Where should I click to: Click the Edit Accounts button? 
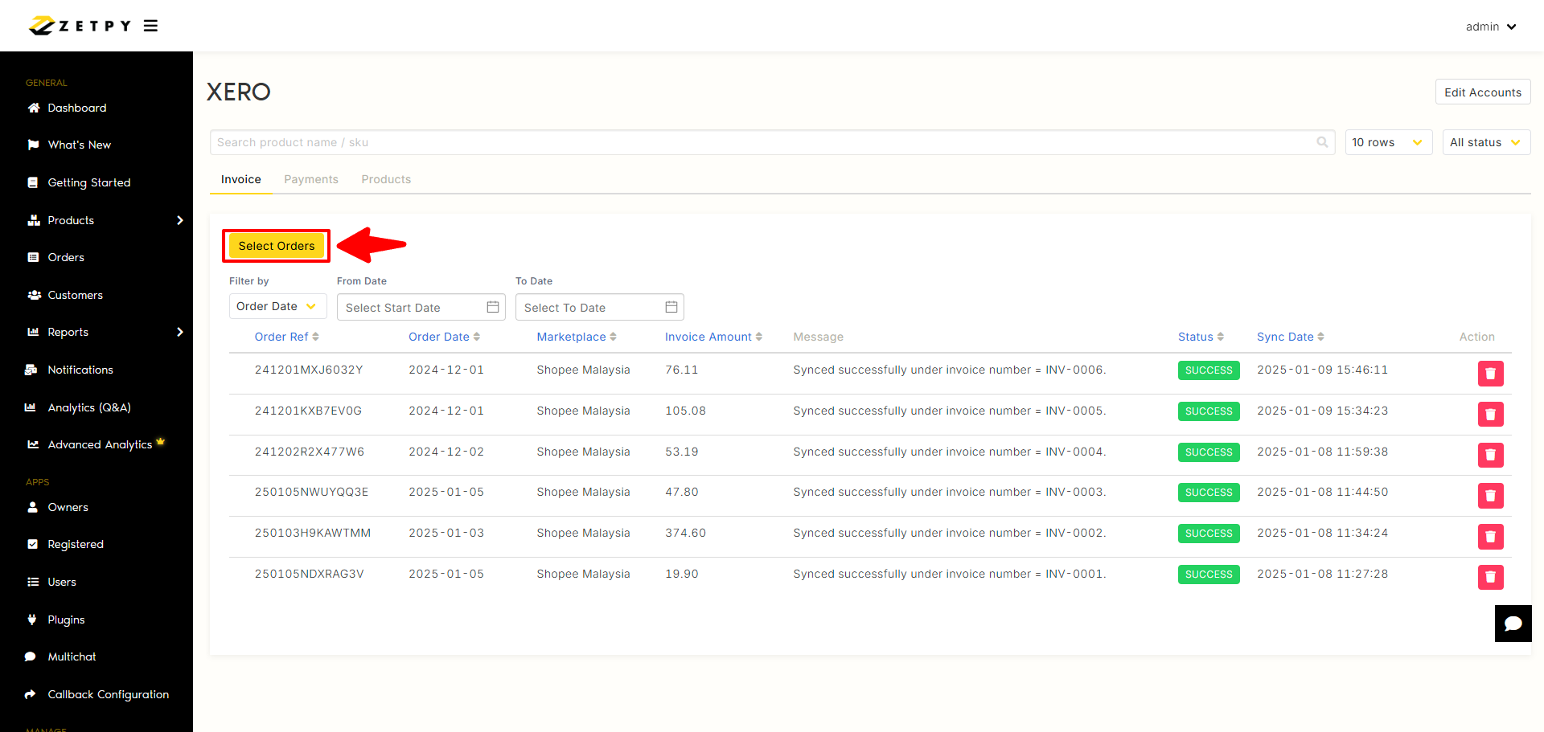[1482, 92]
